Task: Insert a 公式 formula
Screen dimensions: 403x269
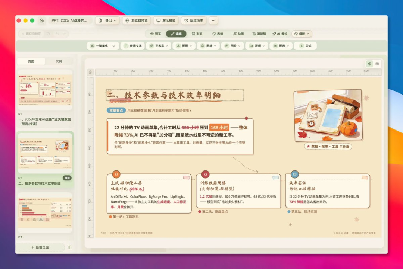Action: (306, 46)
